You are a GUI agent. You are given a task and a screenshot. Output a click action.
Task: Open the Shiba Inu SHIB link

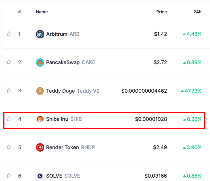(64, 119)
